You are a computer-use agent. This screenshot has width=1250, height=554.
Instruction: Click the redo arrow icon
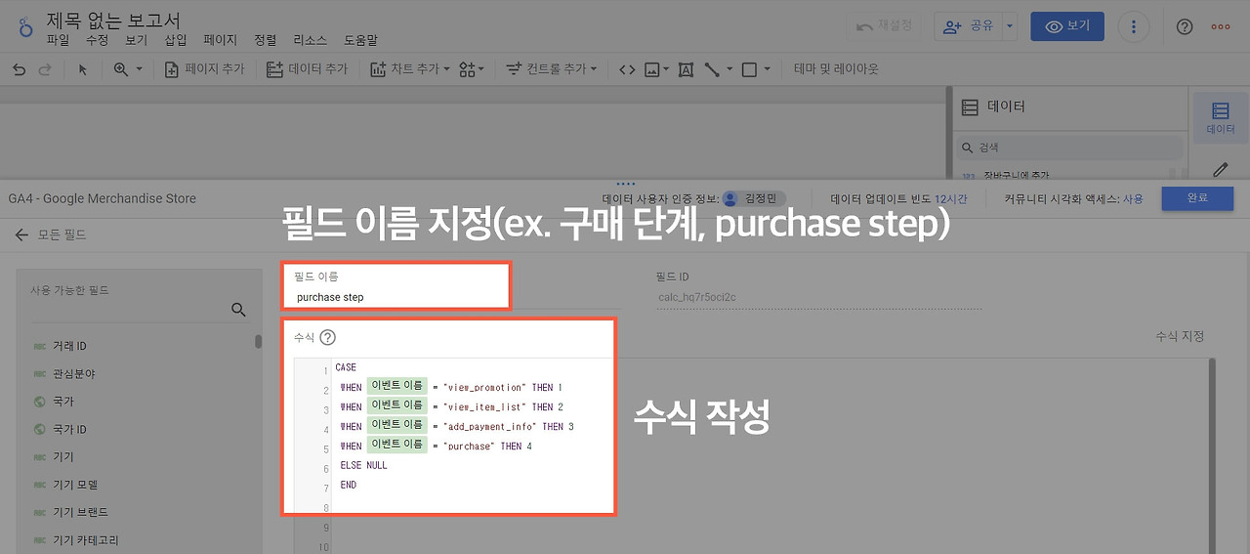click(x=44, y=69)
